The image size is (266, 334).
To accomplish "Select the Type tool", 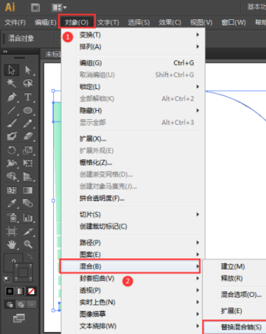I will (28, 97).
